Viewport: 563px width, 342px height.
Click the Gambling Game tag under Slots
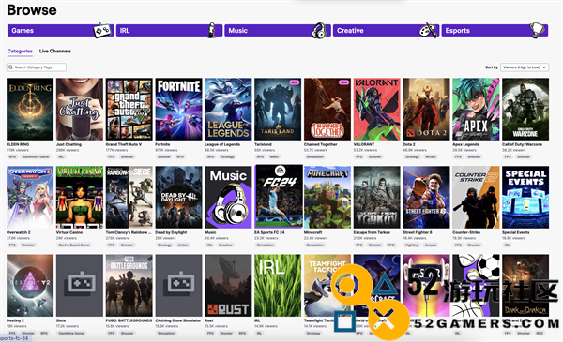click(x=71, y=333)
